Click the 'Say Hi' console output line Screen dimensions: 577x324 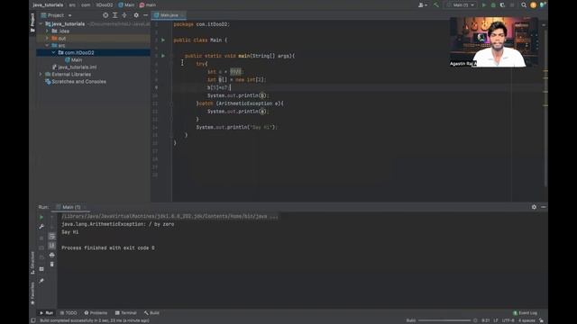point(70,232)
